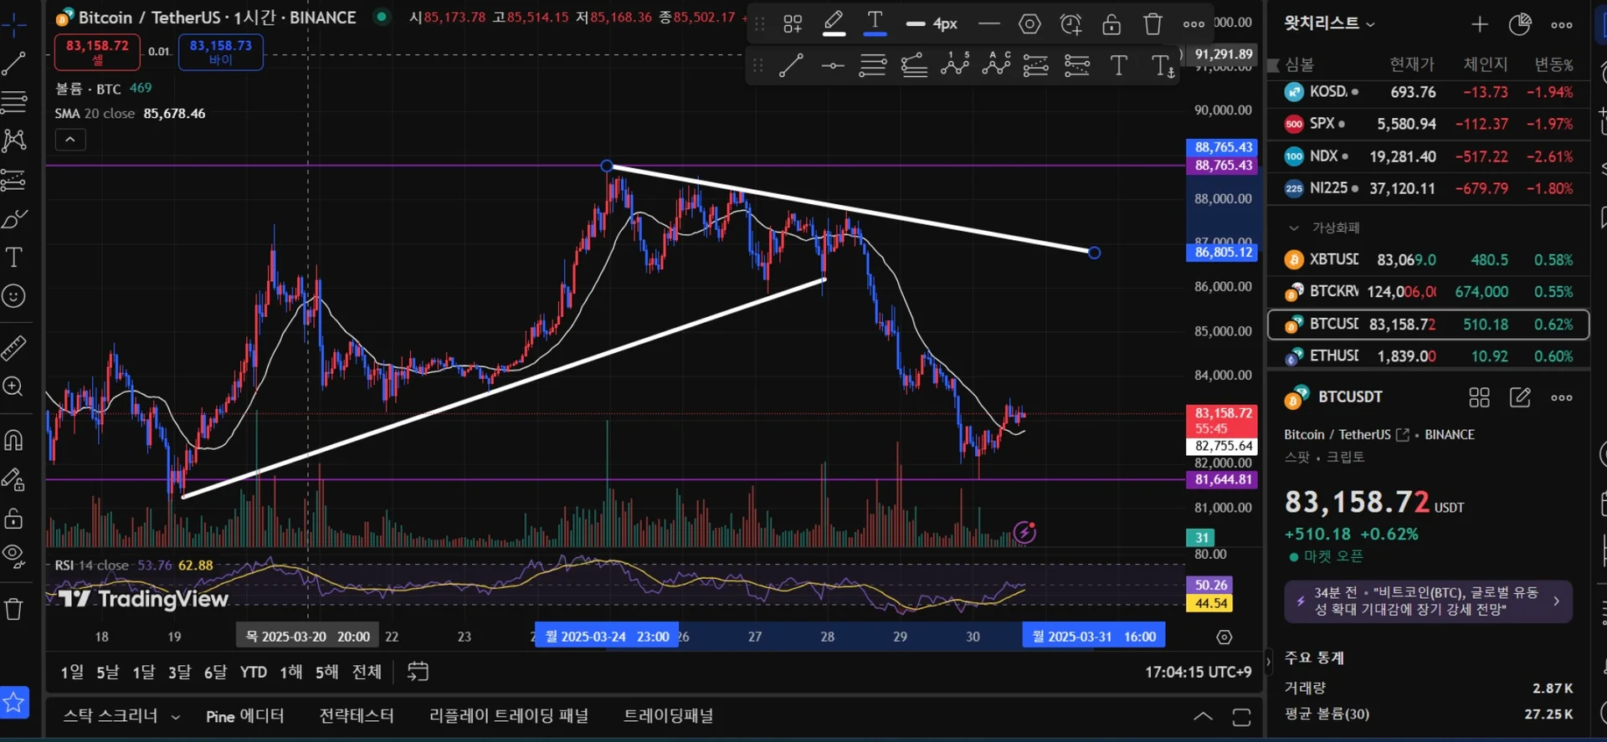Select the text tool in left sidebar
Screen dimensions: 1607x742
14,257
